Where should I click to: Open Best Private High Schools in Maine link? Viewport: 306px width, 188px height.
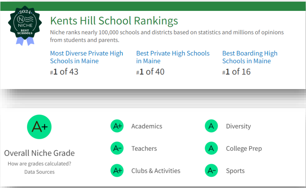coord(173,57)
